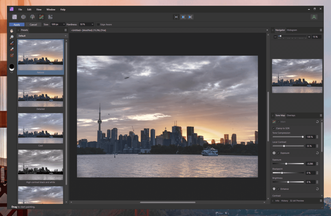Select the Detailed preset thumbnail
The image size is (331, 216).
pyautogui.click(x=40, y=92)
